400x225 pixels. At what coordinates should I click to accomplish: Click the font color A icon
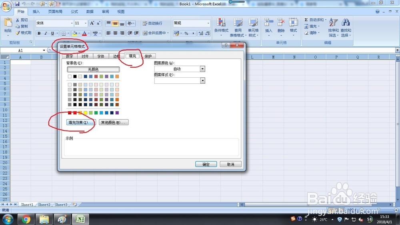(84, 33)
